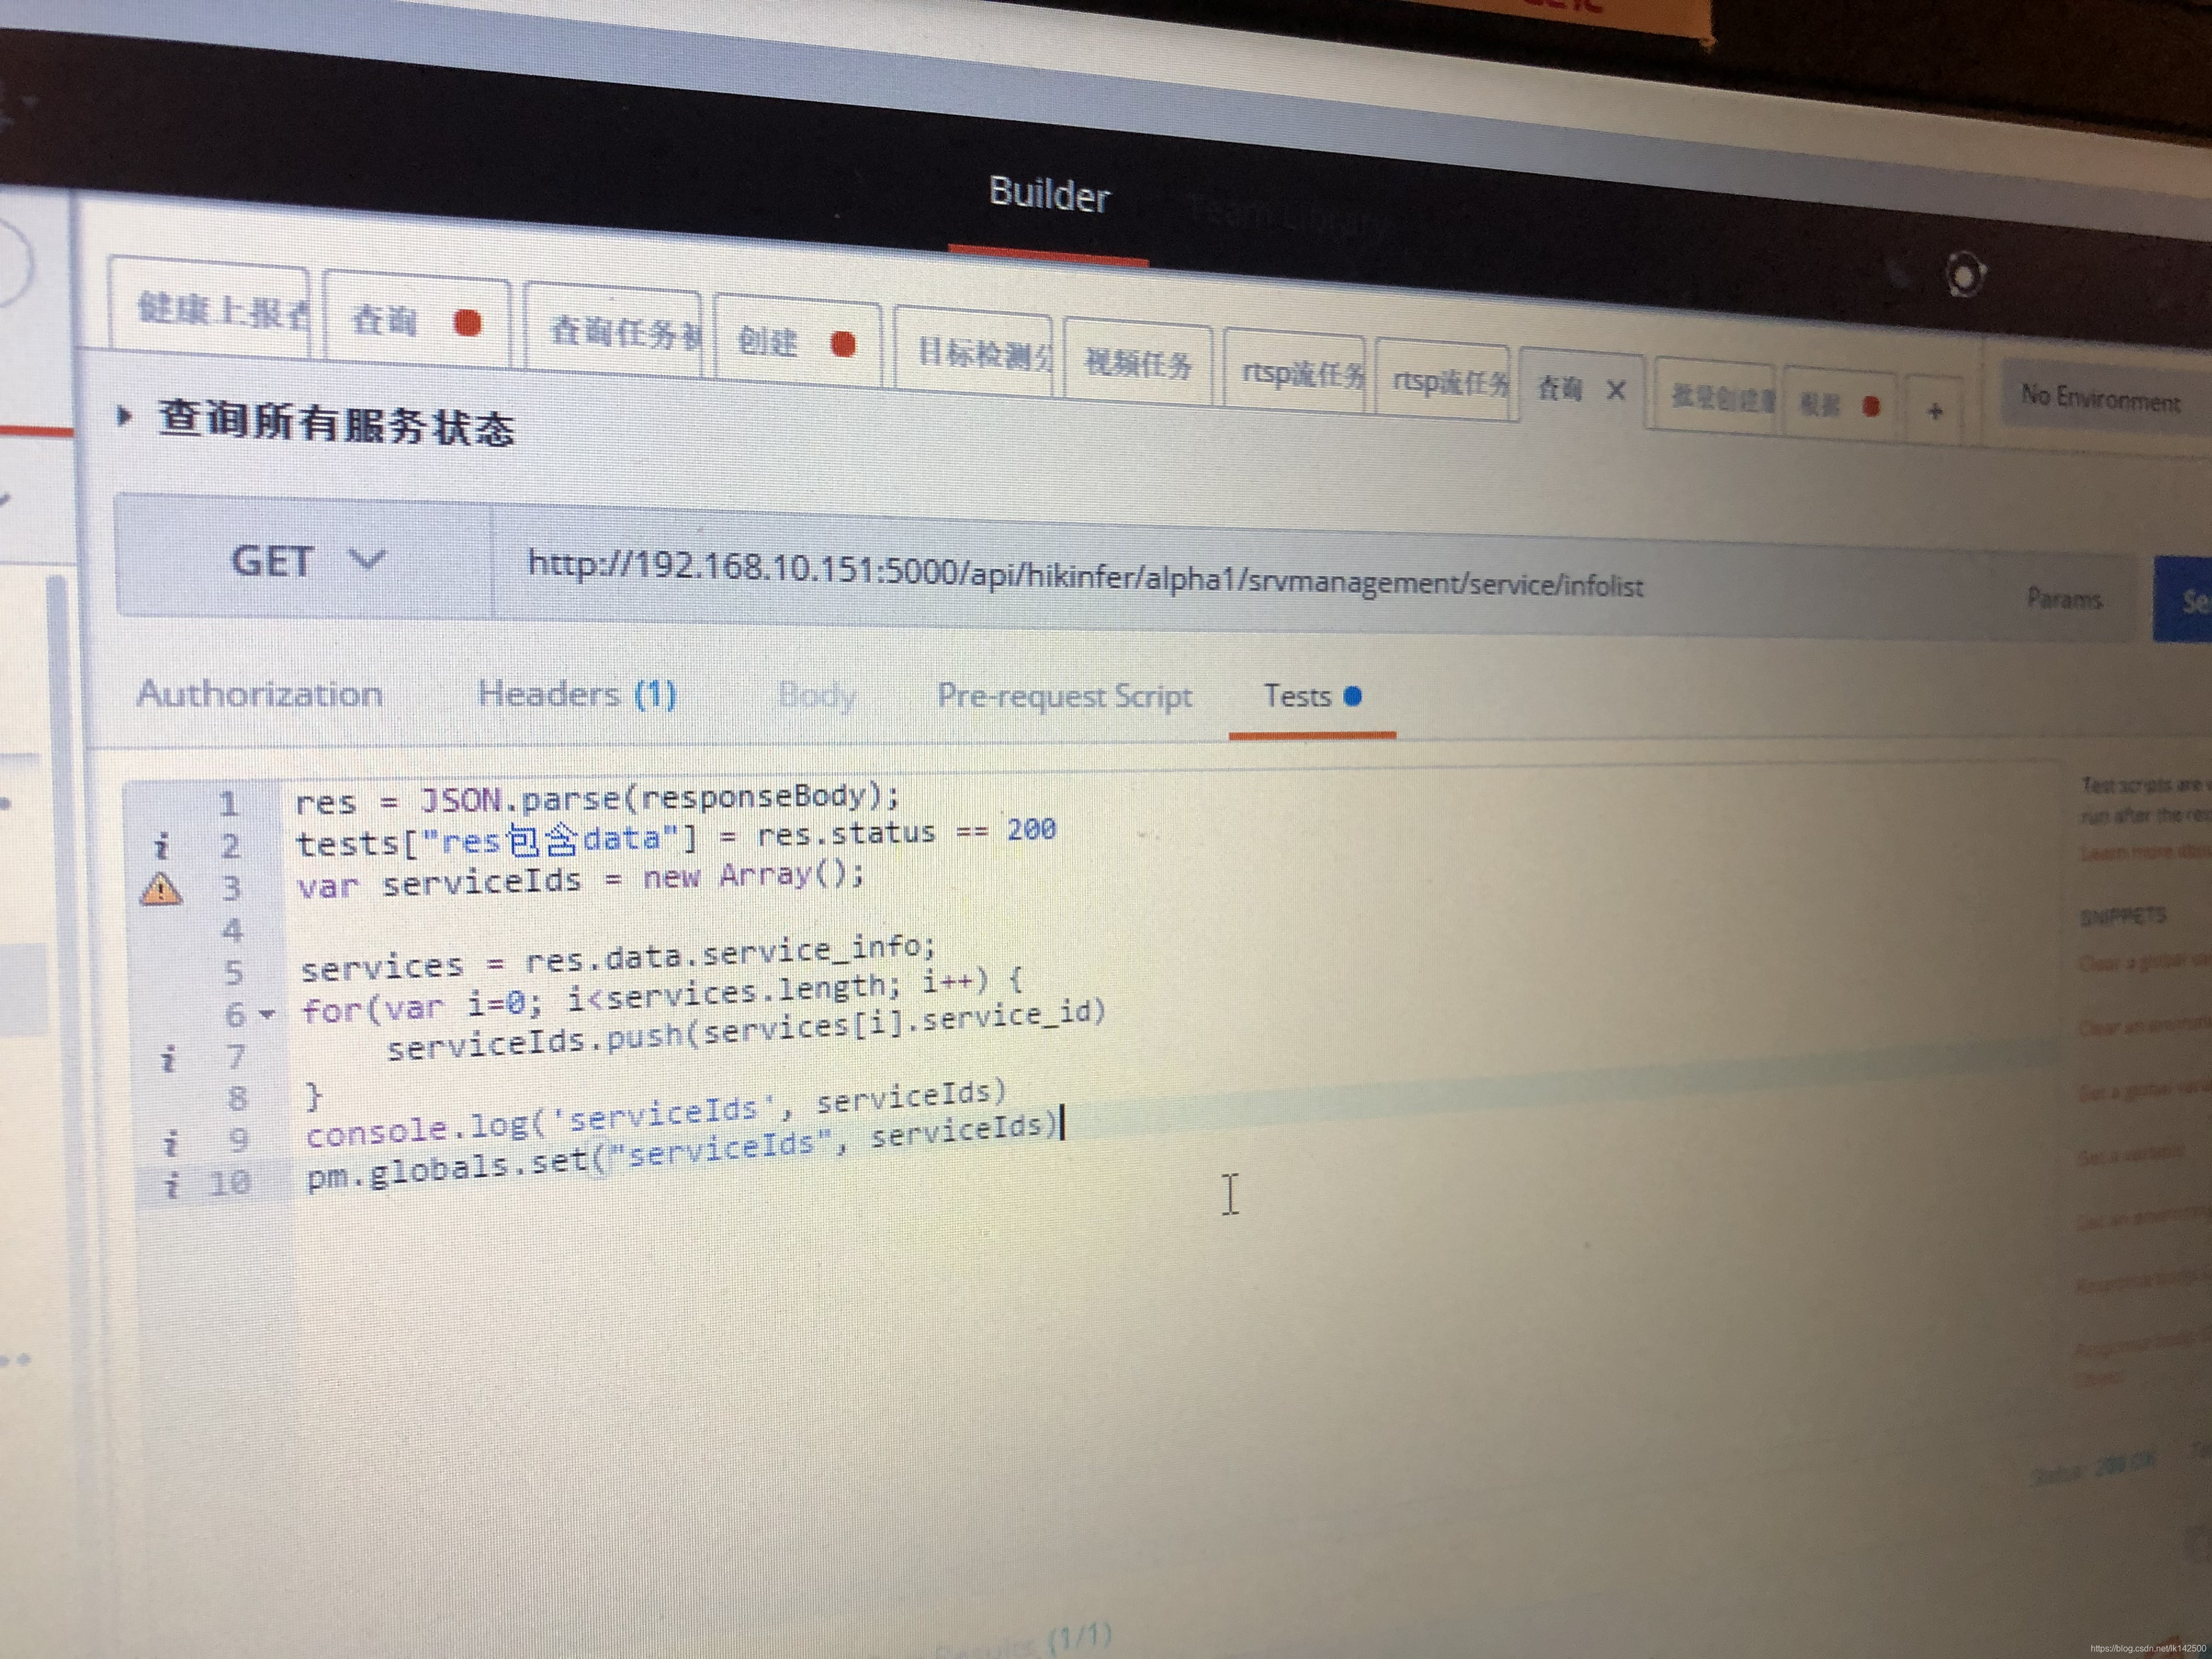Open the 查询 tab with the red dot
The image size is (2212, 1659).
coord(418,321)
